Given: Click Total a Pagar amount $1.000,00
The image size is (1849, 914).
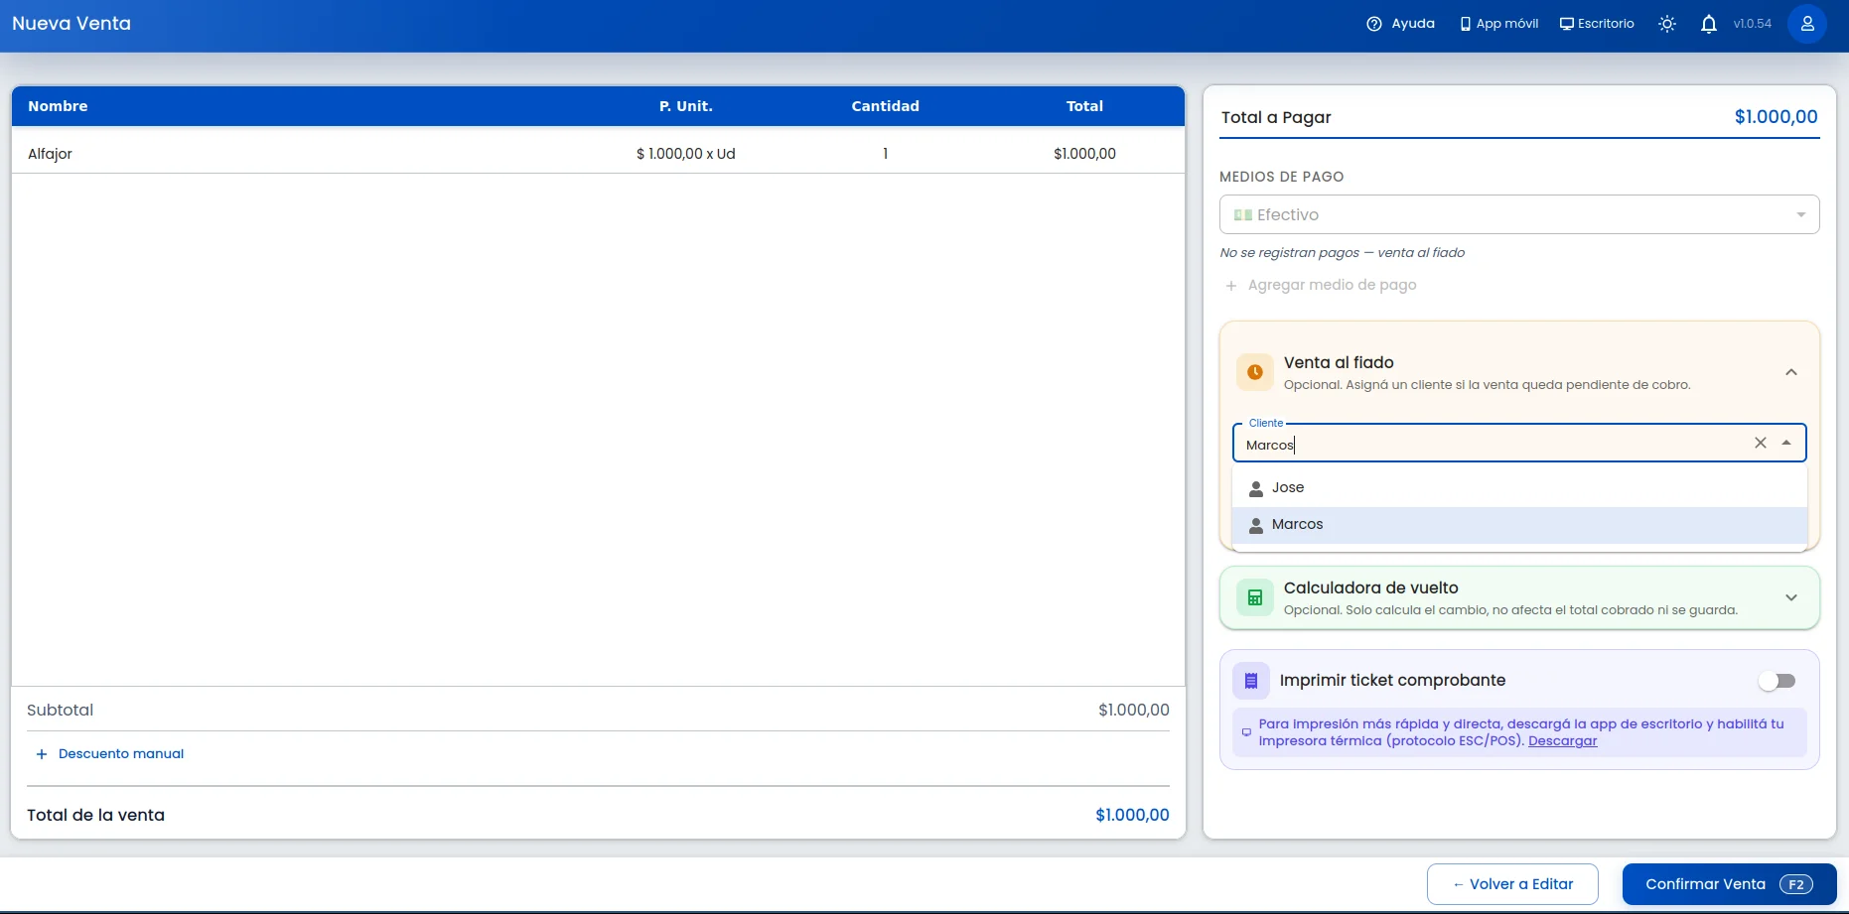Looking at the screenshot, I should 1776,117.
